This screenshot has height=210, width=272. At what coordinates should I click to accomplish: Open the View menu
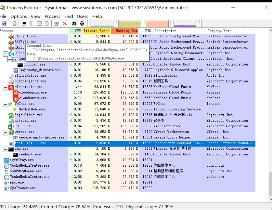tap(35, 16)
